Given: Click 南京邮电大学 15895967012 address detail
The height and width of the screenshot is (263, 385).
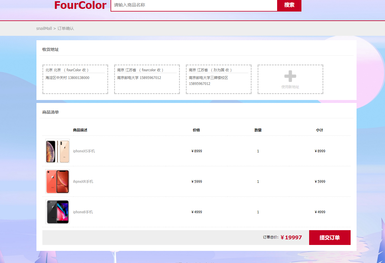Looking at the screenshot, I should point(139,78).
